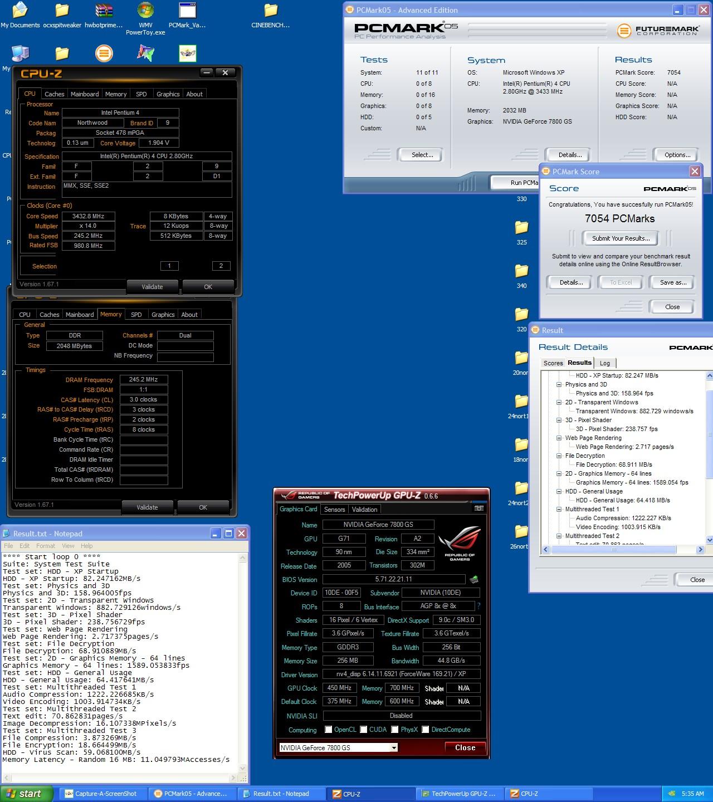Switch to Scores tab in Result Details

[x=553, y=363]
